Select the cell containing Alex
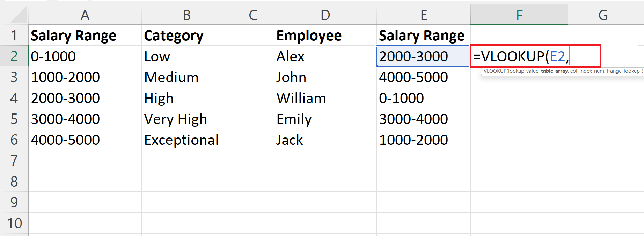The width and height of the screenshot is (644, 236). click(325, 56)
